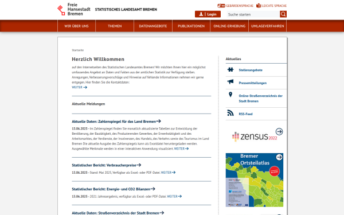Click the puzzle piece Stellenangebote icon
The image size is (344, 215).
230,69
